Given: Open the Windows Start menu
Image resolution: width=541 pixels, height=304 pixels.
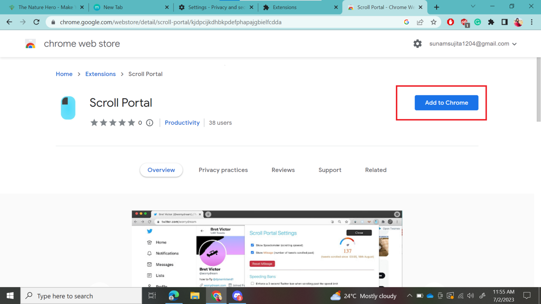Looking at the screenshot, I should 10,296.
